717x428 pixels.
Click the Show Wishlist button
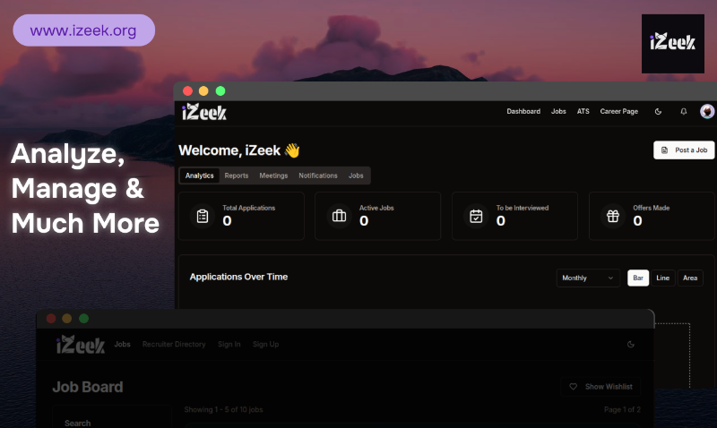pos(601,387)
